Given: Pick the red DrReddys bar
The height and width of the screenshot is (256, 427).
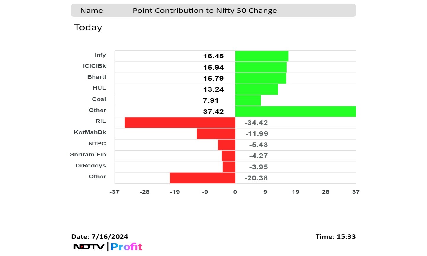Looking at the screenshot, I should (x=229, y=167).
